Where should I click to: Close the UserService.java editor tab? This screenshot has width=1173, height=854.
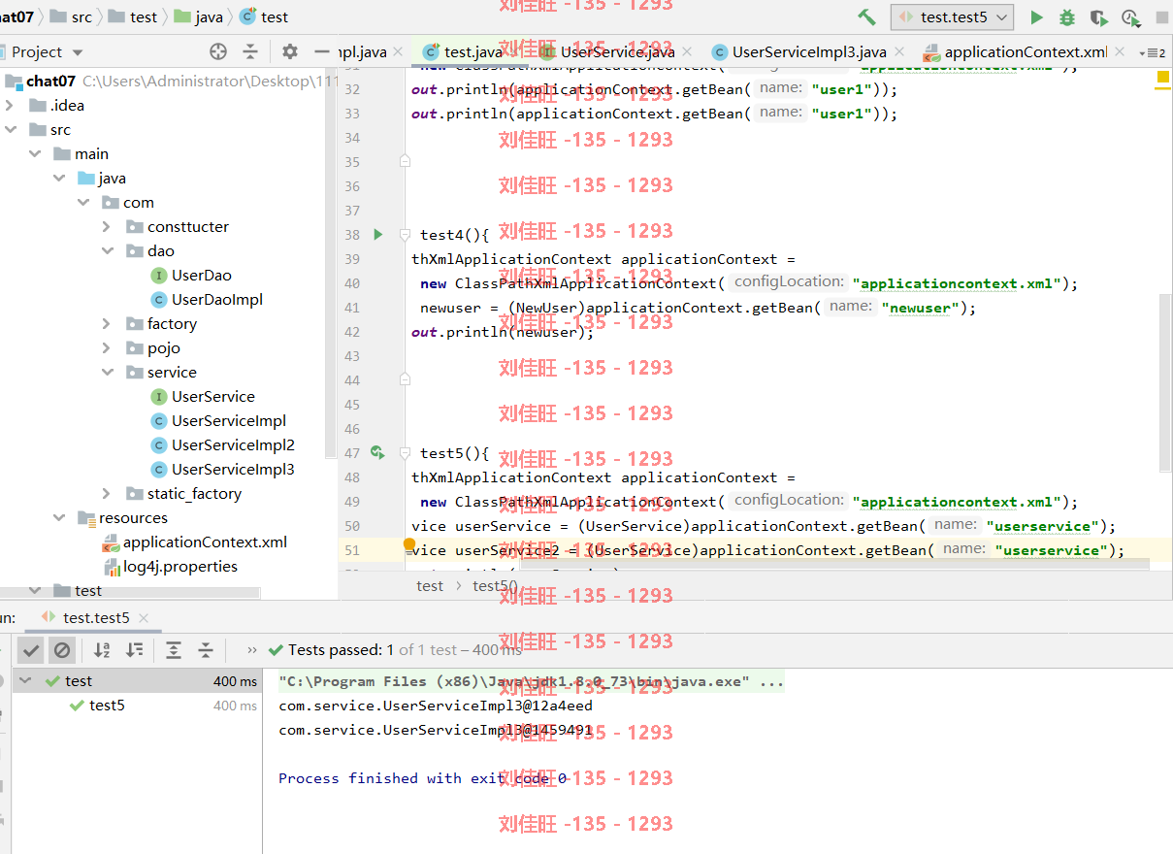pyautogui.click(x=687, y=52)
